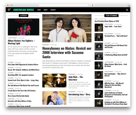Open Second Look: Peter Bjorn & John article
136x115 pixels.
tap(23, 80)
